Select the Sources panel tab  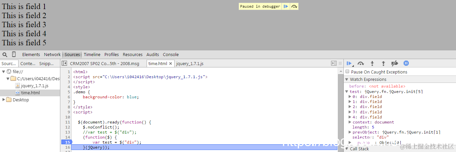72,54
